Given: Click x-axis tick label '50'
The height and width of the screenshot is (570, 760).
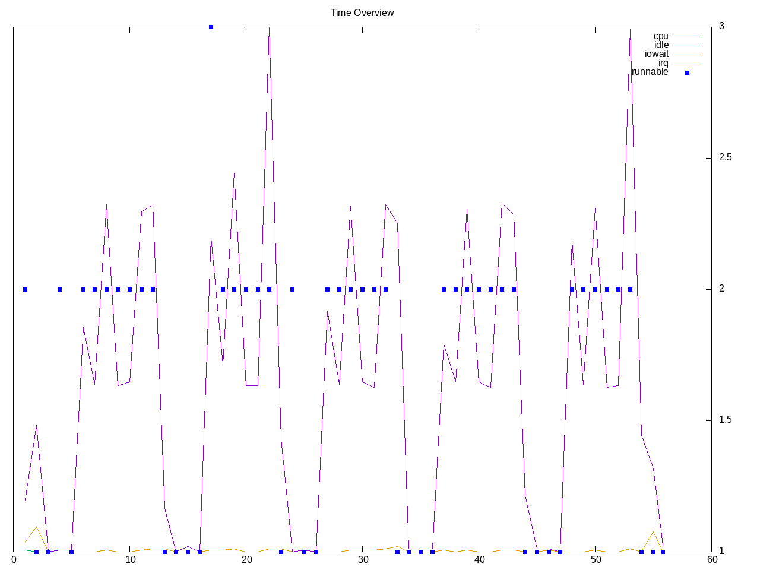Looking at the screenshot, I should click(x=596, y=559).
